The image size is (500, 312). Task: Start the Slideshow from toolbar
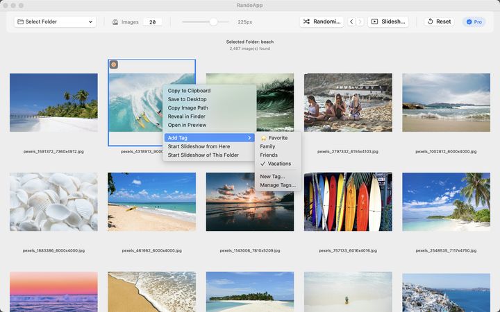click(387, 21)
